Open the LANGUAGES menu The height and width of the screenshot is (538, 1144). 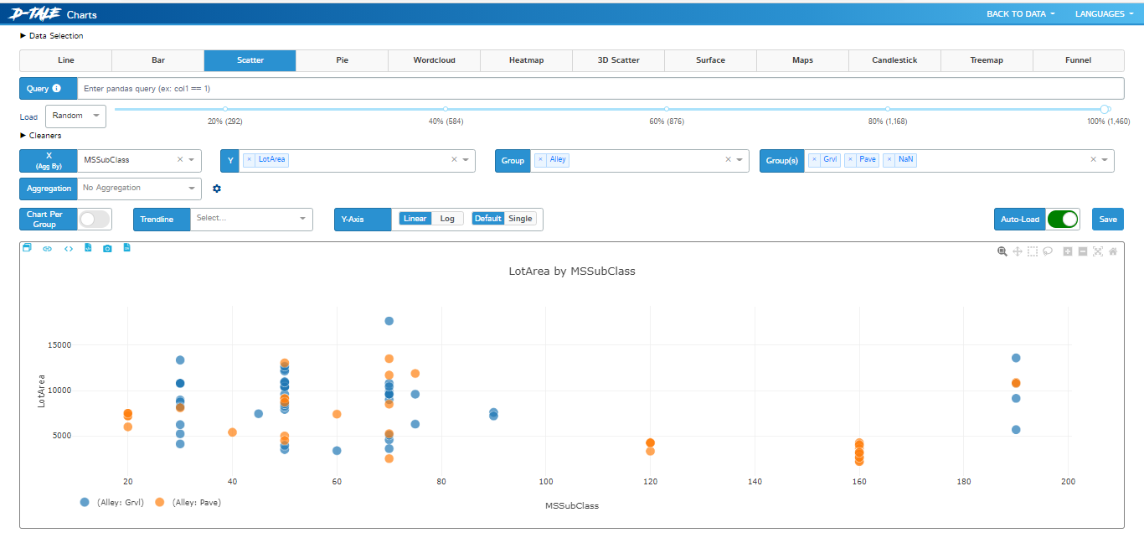(1104, 13)
